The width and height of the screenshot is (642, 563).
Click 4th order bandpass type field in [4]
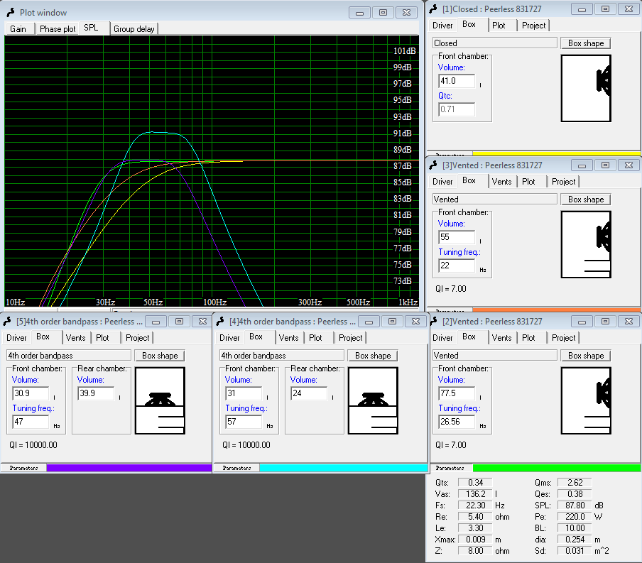(282, 356)
